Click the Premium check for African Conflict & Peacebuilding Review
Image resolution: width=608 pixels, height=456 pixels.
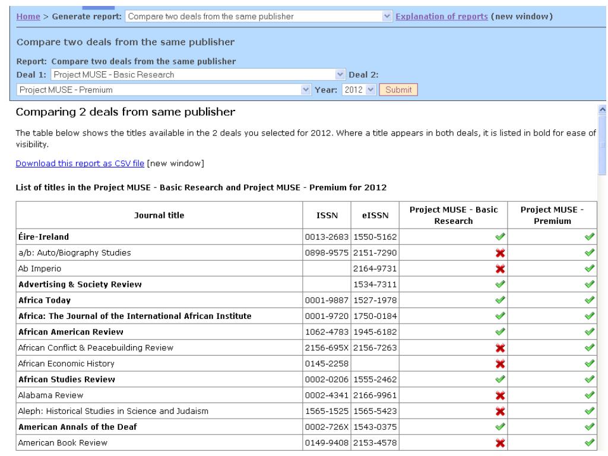[x=590, y=347]
